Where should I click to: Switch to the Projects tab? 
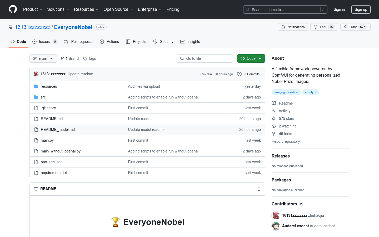click(136, 42)
